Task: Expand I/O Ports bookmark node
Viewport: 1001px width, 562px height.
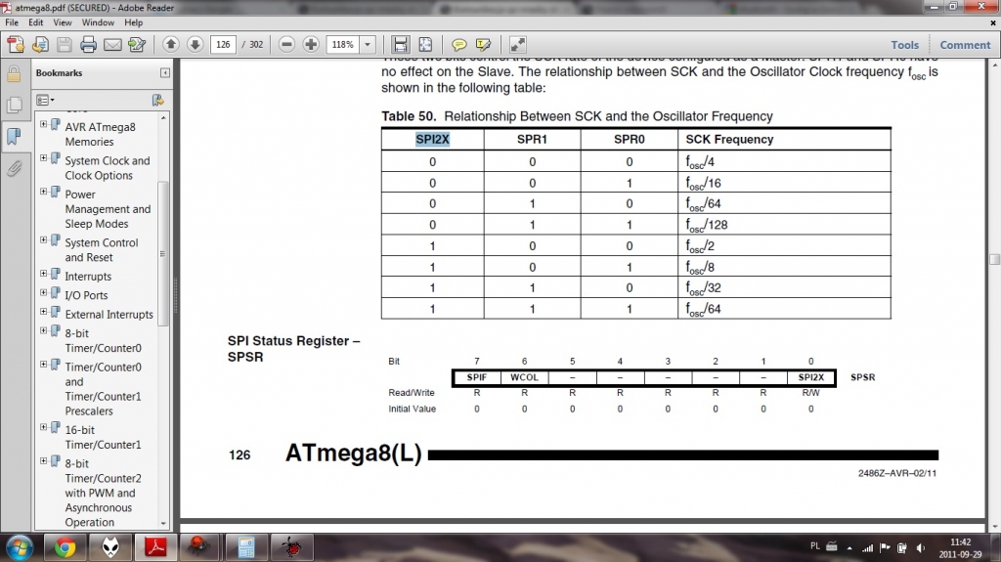Action: click(43, 292)
